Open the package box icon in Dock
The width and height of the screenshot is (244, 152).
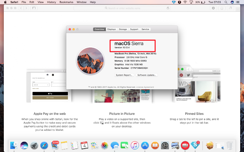click(x=210, y=146)
